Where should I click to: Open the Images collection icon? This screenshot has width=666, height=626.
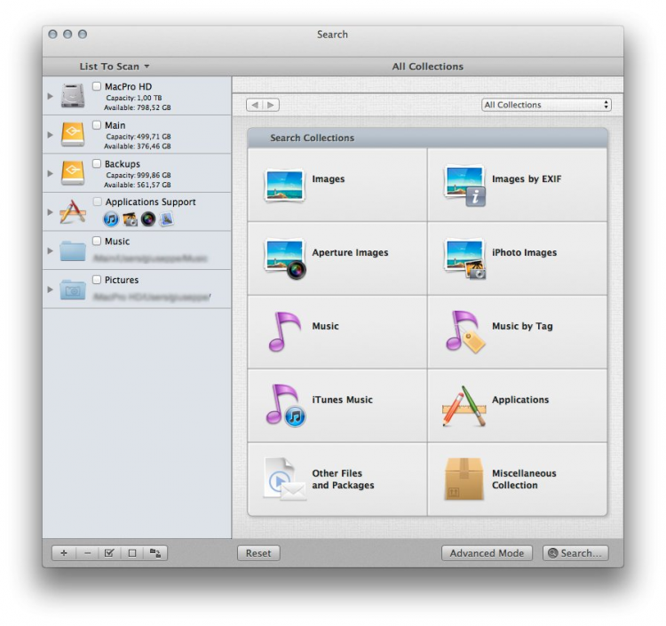coord(284,186)
